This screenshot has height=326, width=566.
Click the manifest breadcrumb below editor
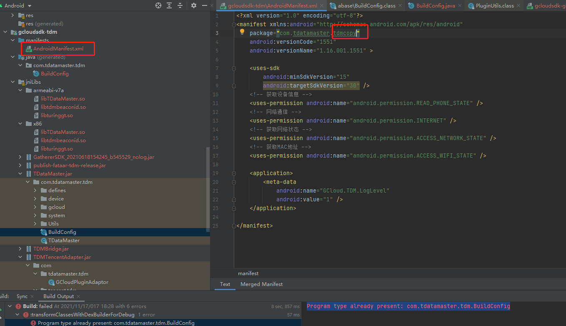tap(248, 273)
